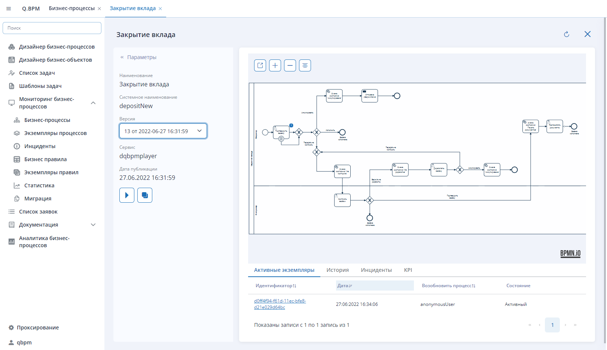Screen dimensions: 607x350
Task: Switch to the KPI tab
Action: click(408, 270)
